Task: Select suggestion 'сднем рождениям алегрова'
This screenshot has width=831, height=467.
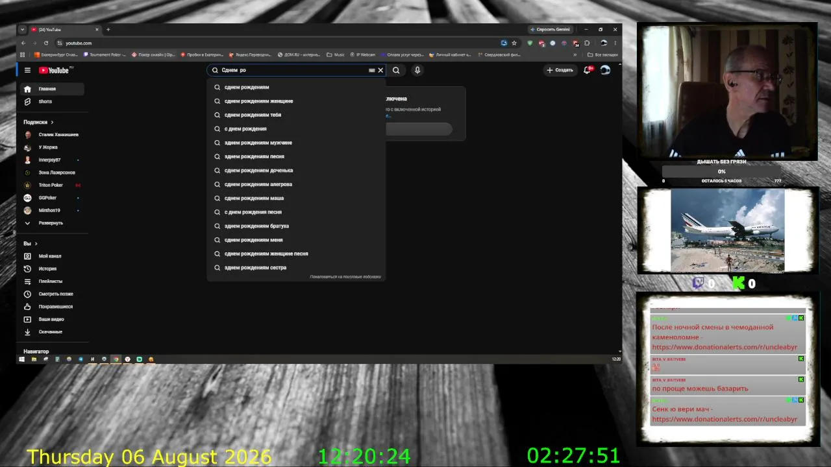Action: (296, 184)
